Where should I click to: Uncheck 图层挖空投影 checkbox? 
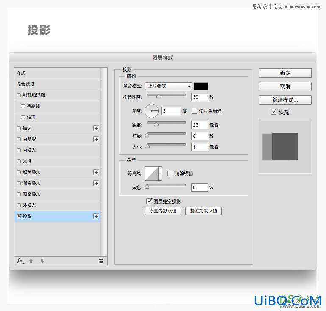click(149, 201)
